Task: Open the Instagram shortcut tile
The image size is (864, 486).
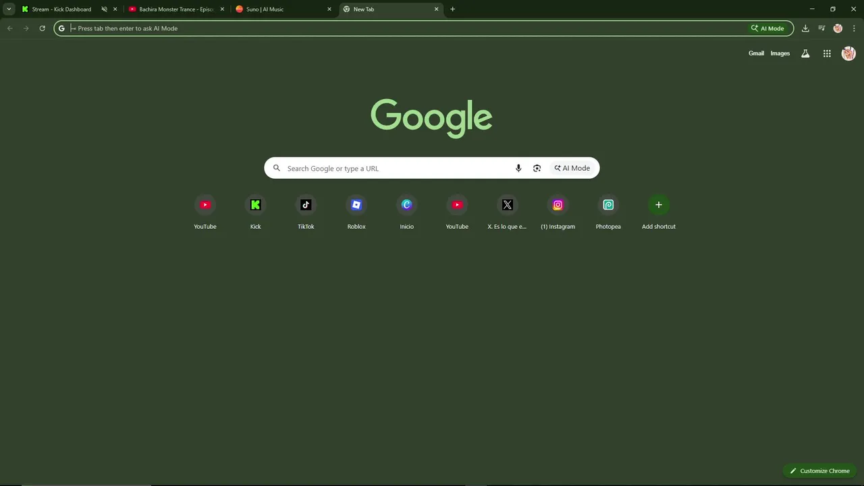Action: point(558,212)
